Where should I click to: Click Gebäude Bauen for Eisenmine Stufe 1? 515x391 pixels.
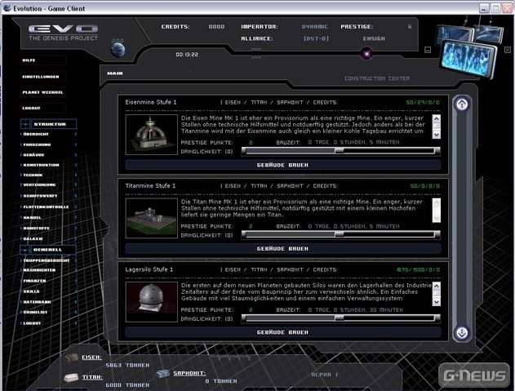pos(282,165)
